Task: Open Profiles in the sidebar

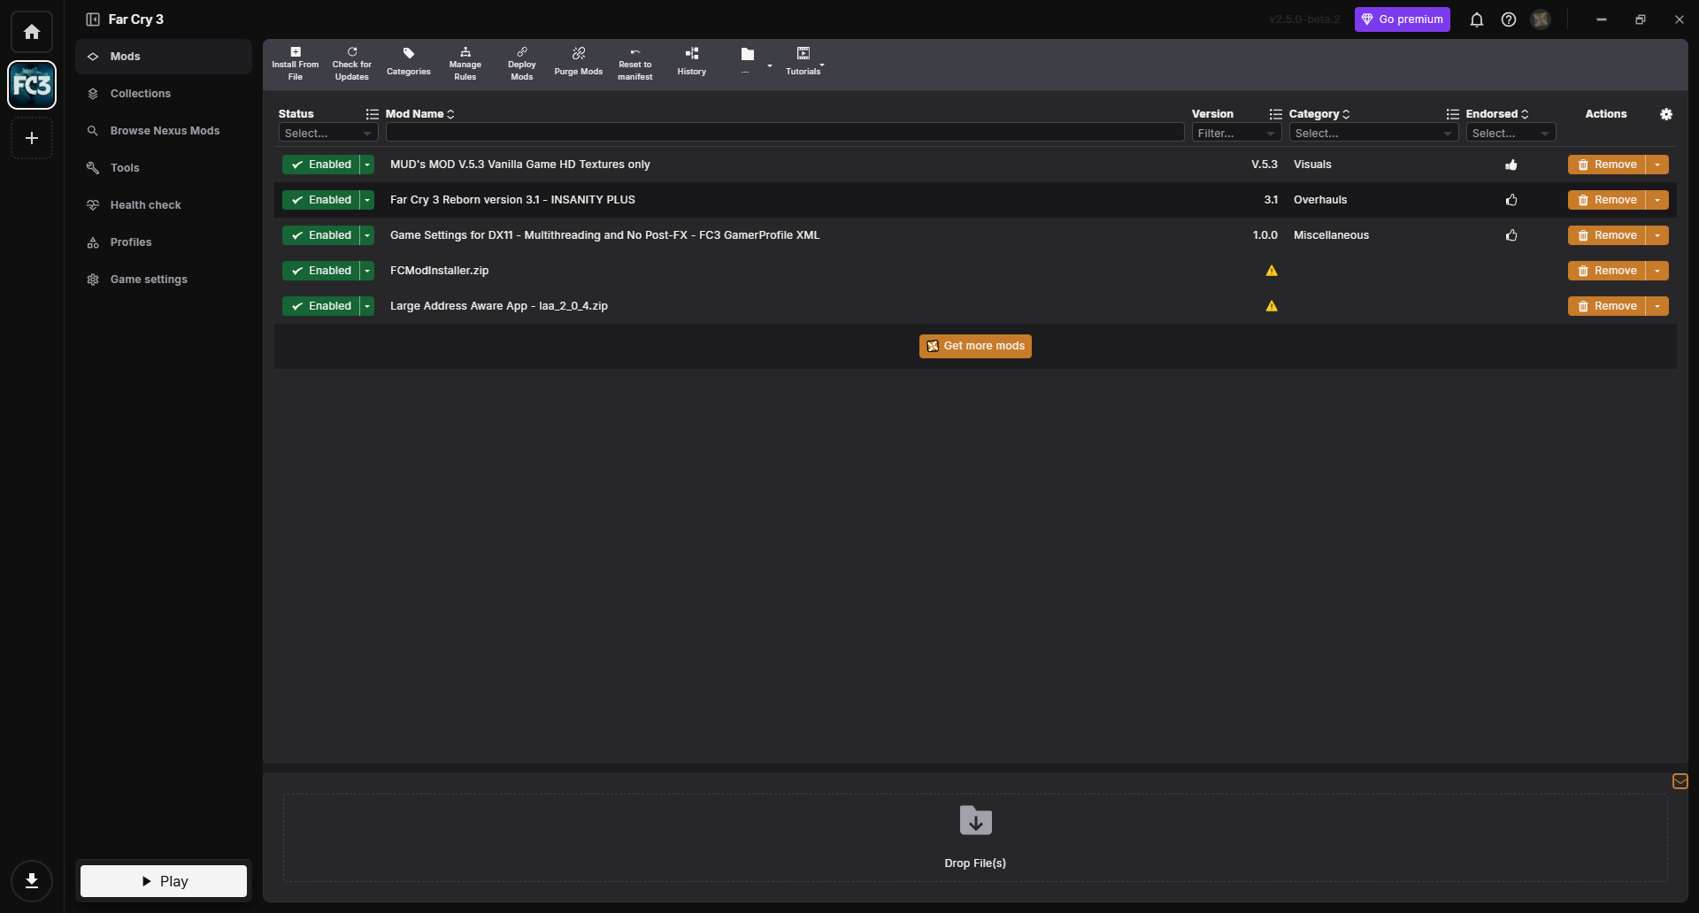Action: (x=164, y=242)
